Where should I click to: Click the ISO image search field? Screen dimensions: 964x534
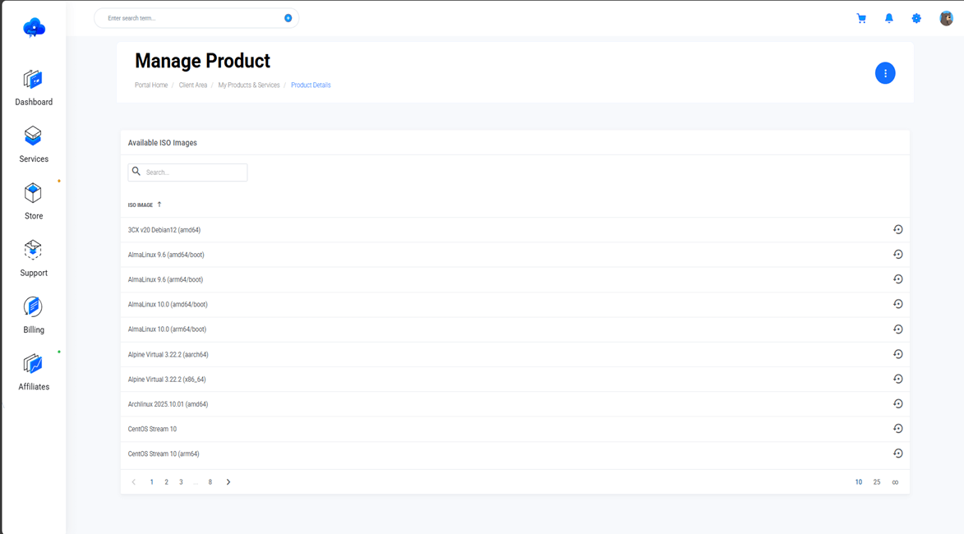194,173
